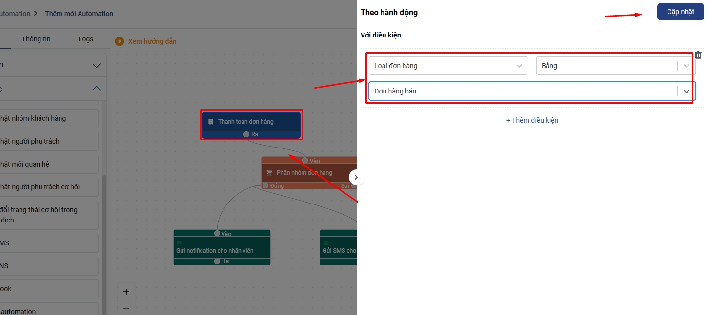Zoom out the canvas with minus button
The width and height of the screenshot is (708, 315).
pyautogui.click(x=126, y=308)
